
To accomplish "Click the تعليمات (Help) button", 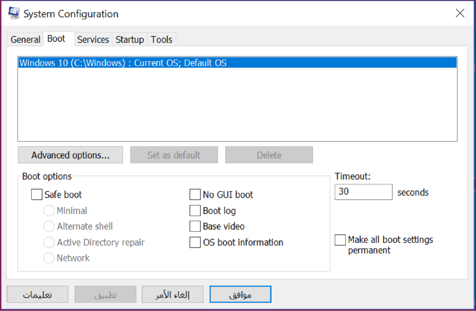I will [38, 294].
